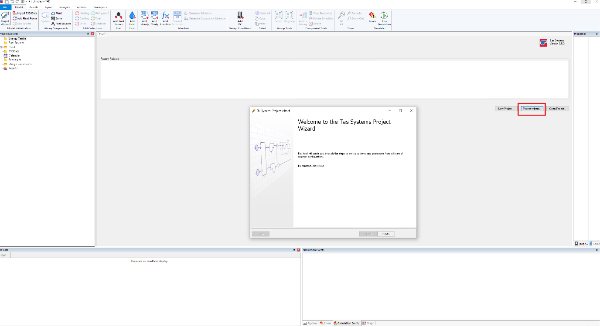Viewport: 600px width, 327px height.
Task: Open the Properties tab at panel bottom
Action: (x=581, y=244)
